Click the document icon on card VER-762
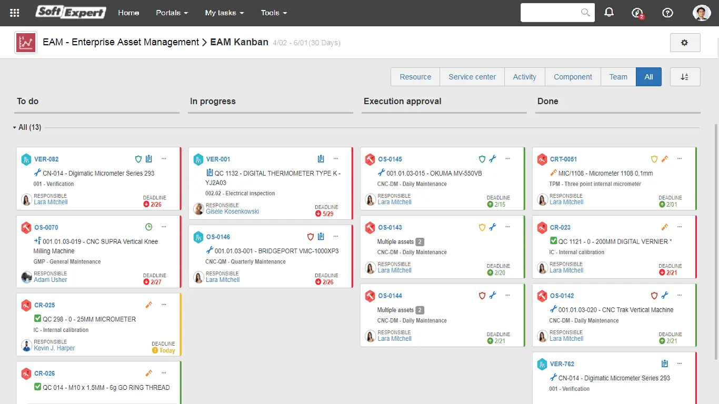The height and width of the screenshot is (404, 719). click(664, 363)
